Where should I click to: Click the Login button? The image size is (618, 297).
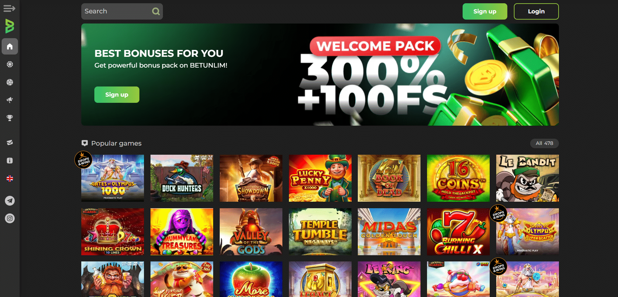(536, 11)
